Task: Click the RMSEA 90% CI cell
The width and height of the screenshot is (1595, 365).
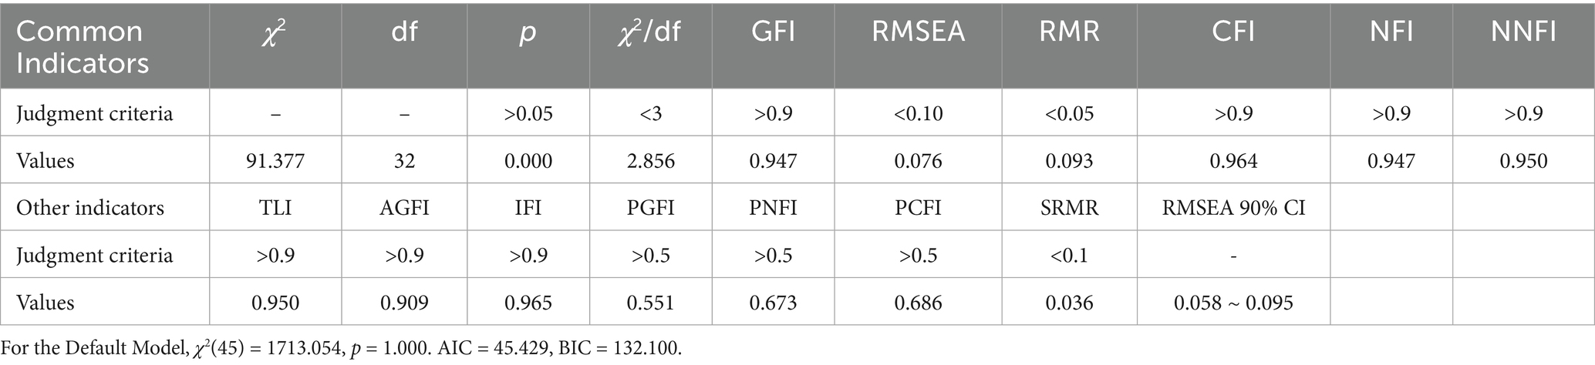Action: [x=1233, y=208]
